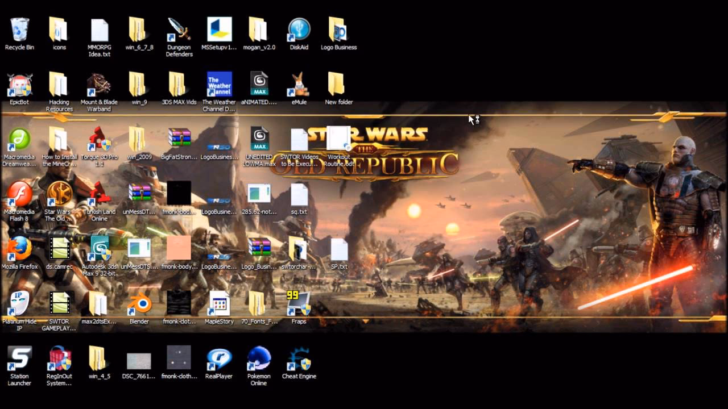Launch the Dungeon Defenders shortcut
The image size is (728, 409).
click(x=179, y=30)
